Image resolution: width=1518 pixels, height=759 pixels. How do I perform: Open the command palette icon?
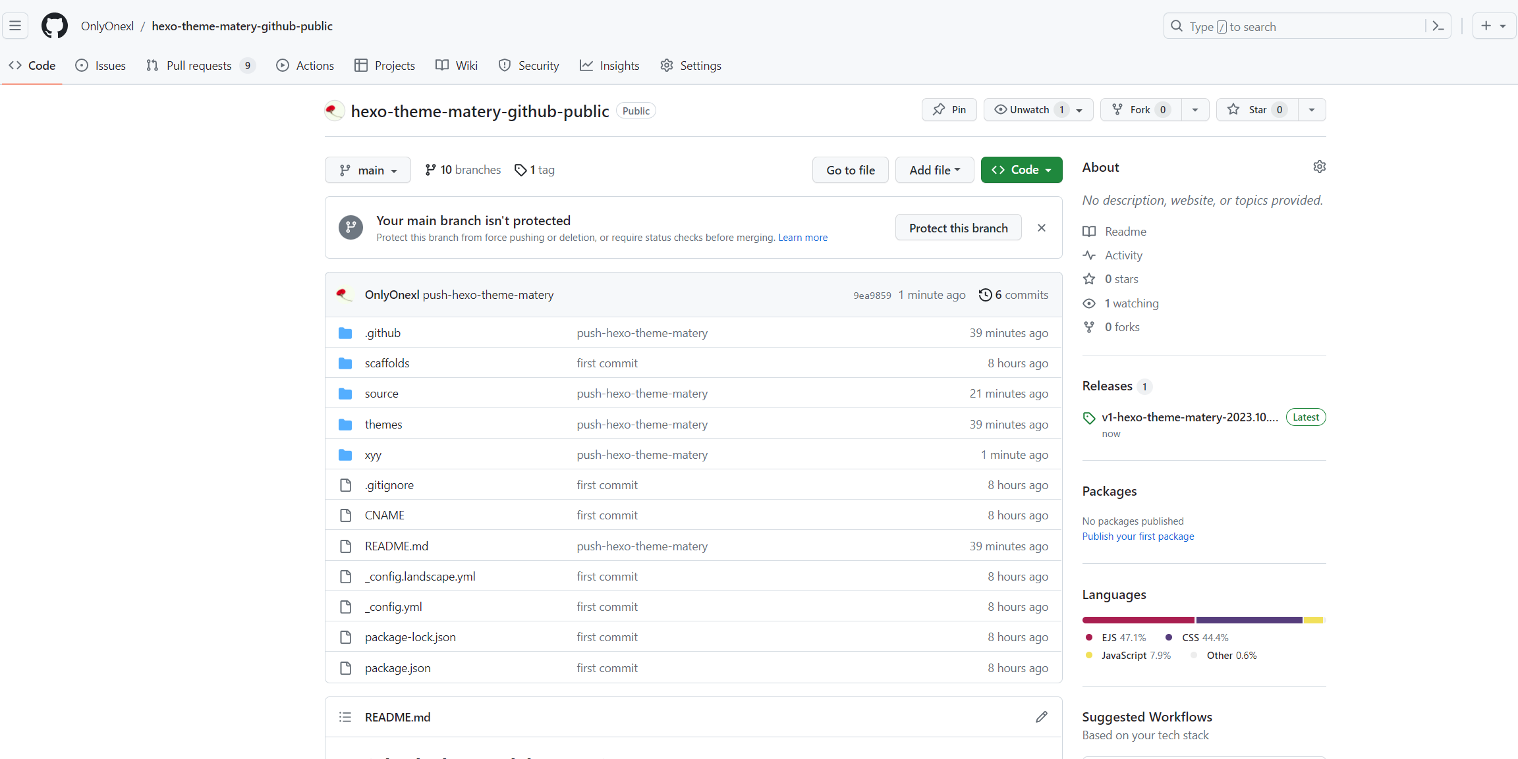pos(1438,26)
